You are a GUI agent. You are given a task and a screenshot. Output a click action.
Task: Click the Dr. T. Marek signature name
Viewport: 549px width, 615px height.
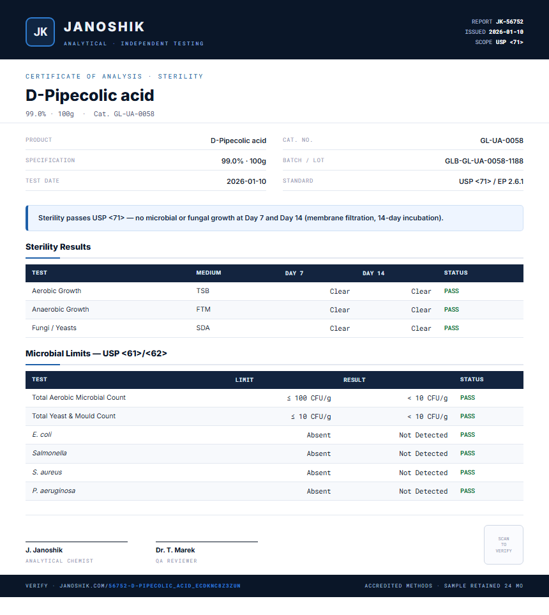(x=176, y=550)
